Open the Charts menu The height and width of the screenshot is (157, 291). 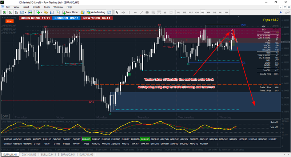(x=36, y=7)
